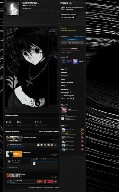The height and width of the screenshot is (192, 119).
Task: Click the Rust achievements progress bar
Action: tap(23, 183)
